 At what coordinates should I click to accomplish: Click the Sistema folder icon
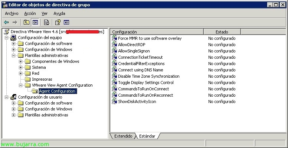click(x=27, y=67)
